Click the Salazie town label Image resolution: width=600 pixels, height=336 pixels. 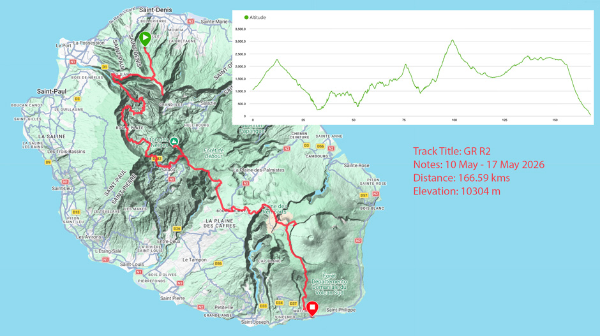click(x=209, y=103)
